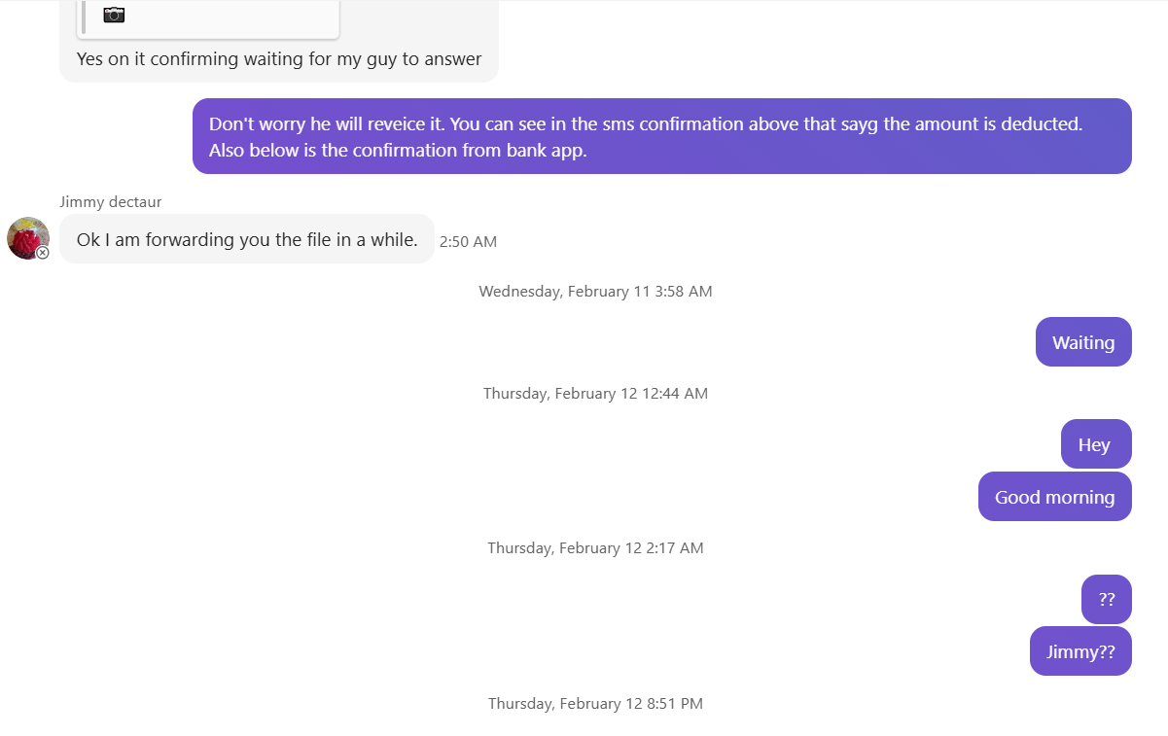1168x736 pixels.
Task: Select the "Waiting" message bubble
Action: 1083,342
